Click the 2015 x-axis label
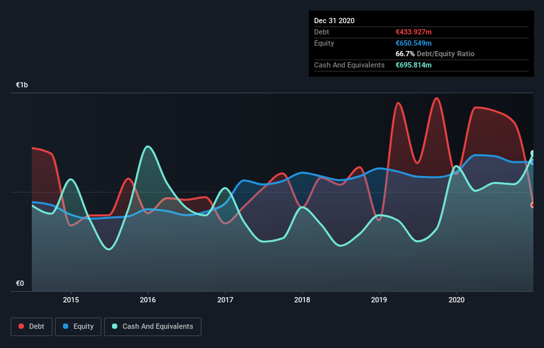 (x=71, y=300)
